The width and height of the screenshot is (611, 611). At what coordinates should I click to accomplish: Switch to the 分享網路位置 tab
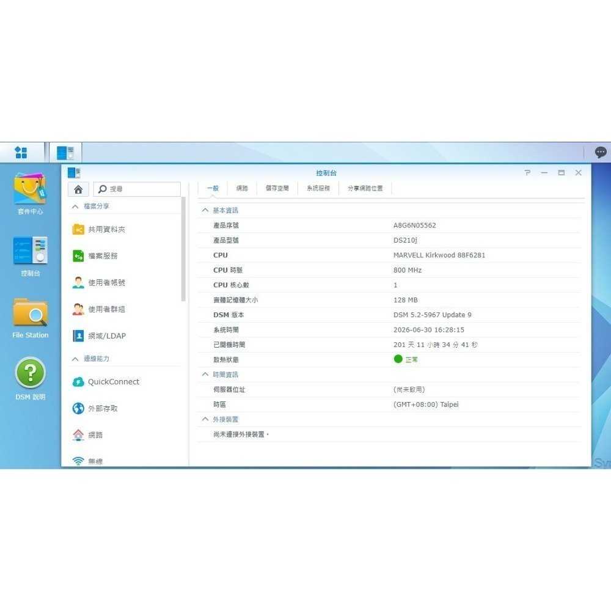[x=365, y=188]
